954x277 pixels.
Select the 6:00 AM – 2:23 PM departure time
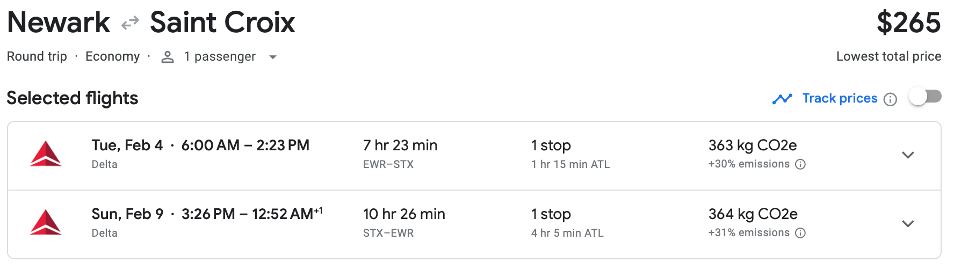pyautogui.click(x=245, y=145)
